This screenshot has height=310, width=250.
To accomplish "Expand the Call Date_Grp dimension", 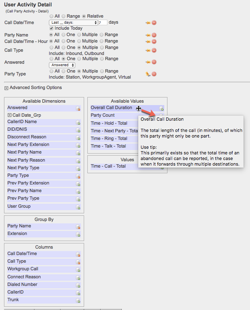I will [10, 115].
